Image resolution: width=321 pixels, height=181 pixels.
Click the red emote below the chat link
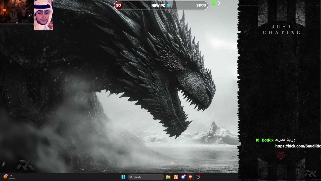pyautogui.click(x=281, y=155)
